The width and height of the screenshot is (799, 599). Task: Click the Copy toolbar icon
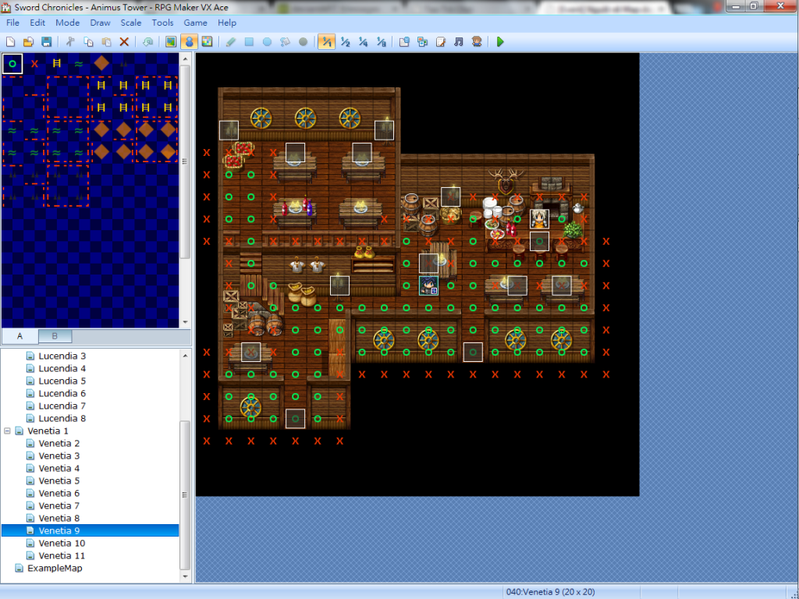[88, 42]
